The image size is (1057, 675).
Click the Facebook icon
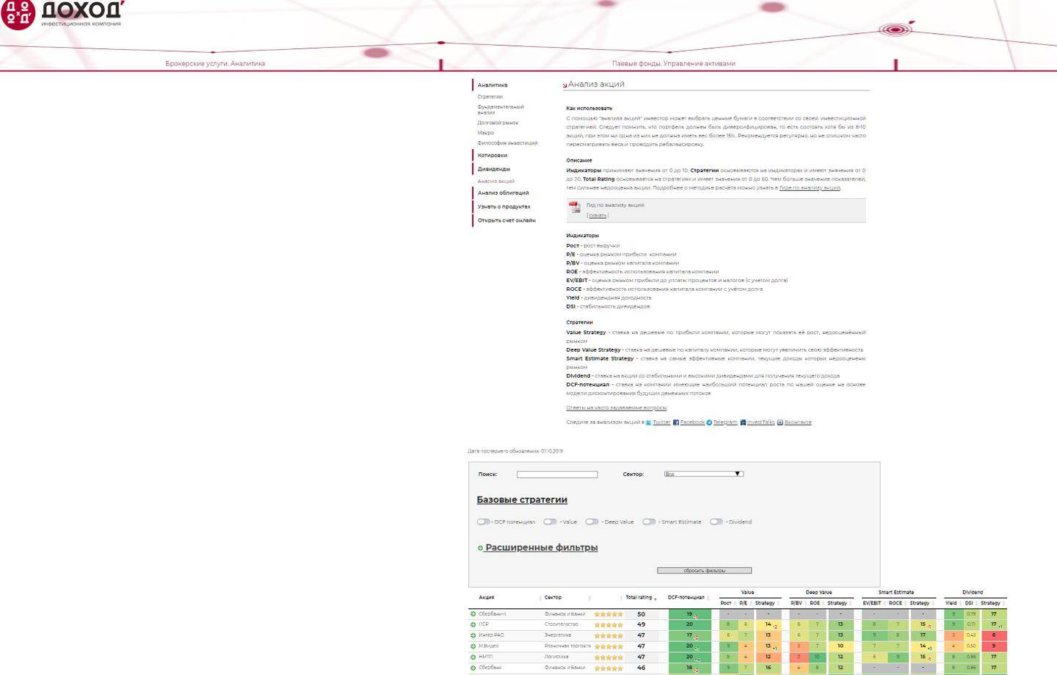tap(676, 422)
